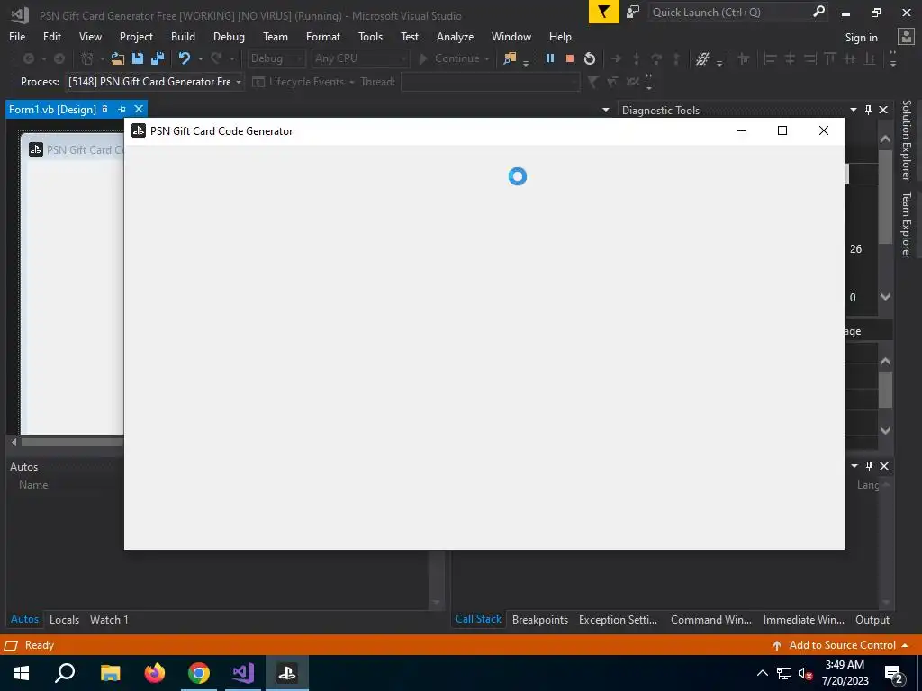Save the current file
This screenshot has height=691, width=922.
tap(138, 58)
